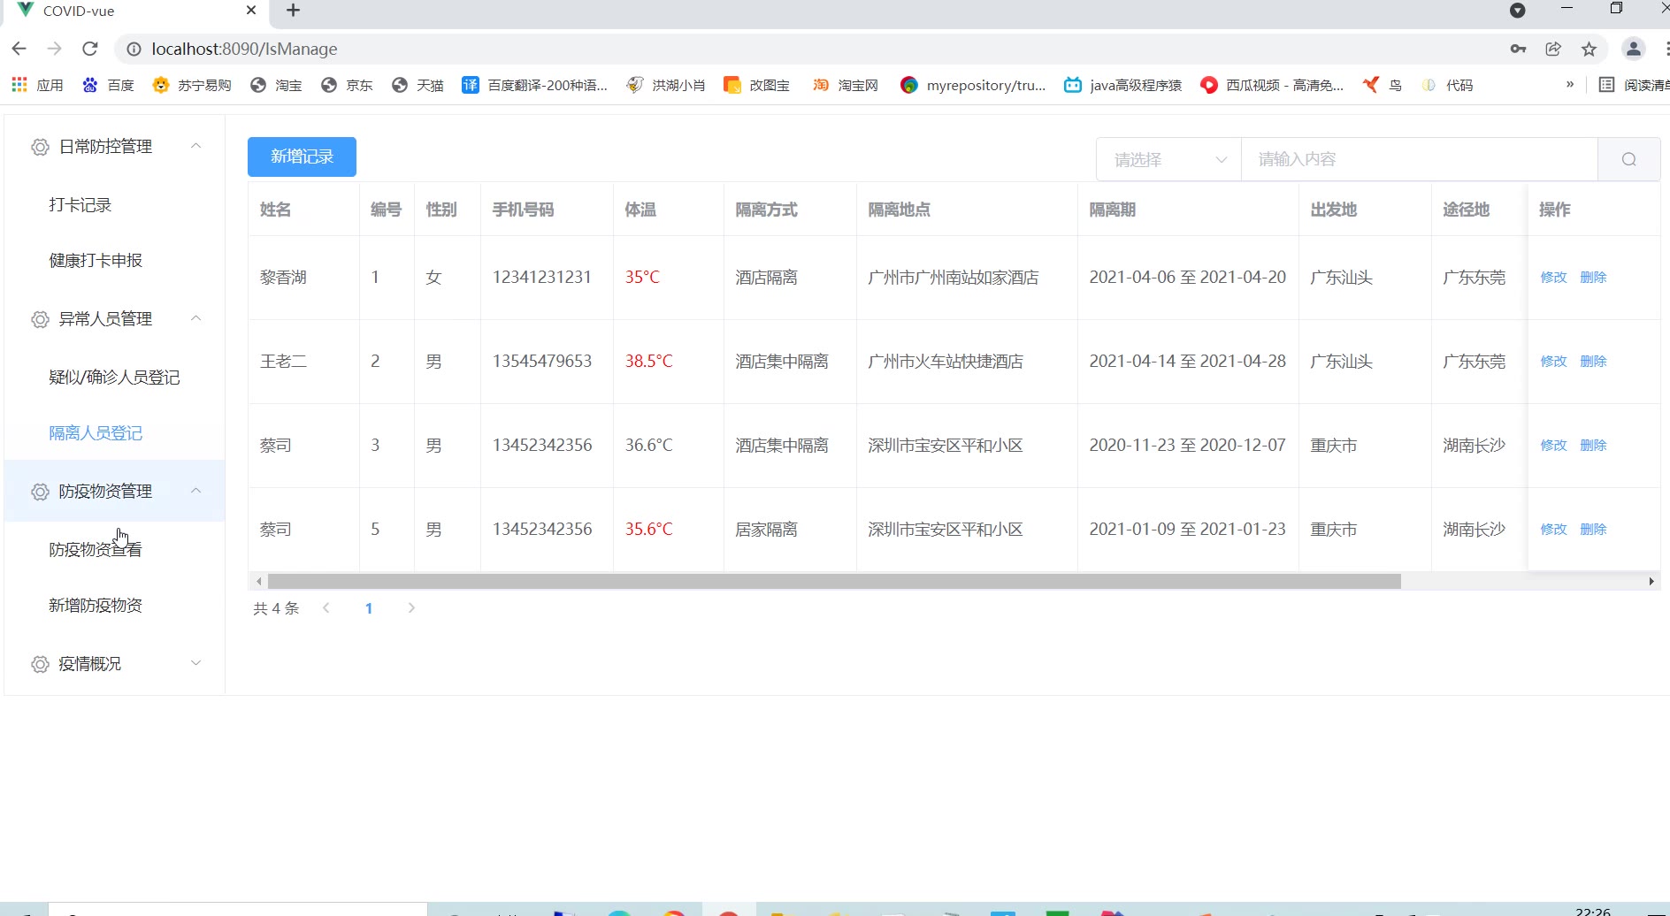The image size is (1670, 916).
Task: Open a new browser tab
Action: (294, 11)
